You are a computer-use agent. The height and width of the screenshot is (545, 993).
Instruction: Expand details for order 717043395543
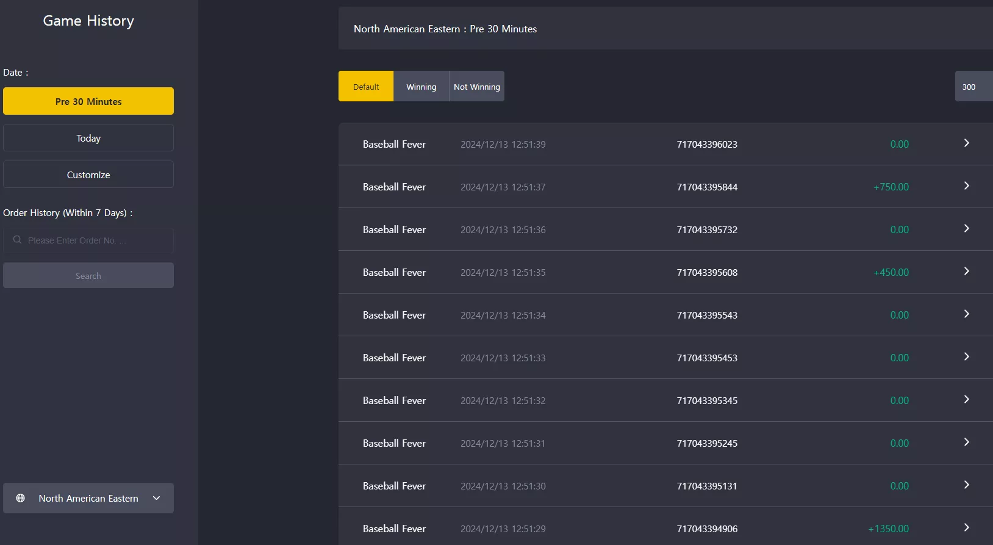click(966, 314)
